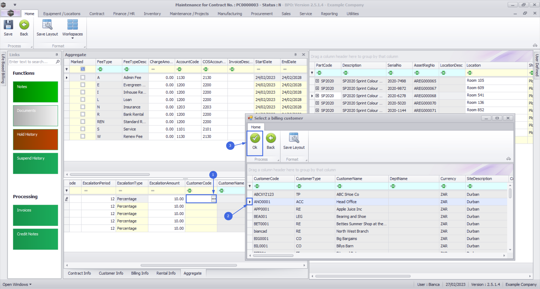Screen dimensions: 540x289
Task: Open the Finance / HR ribbon tab
Action: click(124, 14)
